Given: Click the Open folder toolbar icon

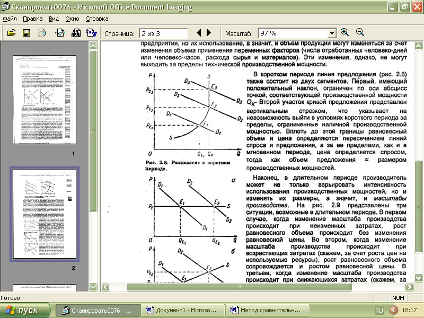Looking at the screenshot, I should click(12, 33).
